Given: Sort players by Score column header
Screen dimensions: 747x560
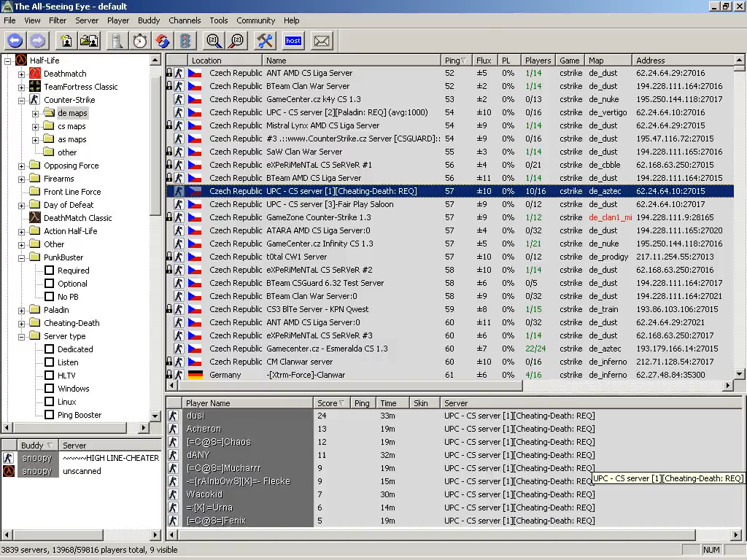Looking at the screenshot, I should (330, 402).
